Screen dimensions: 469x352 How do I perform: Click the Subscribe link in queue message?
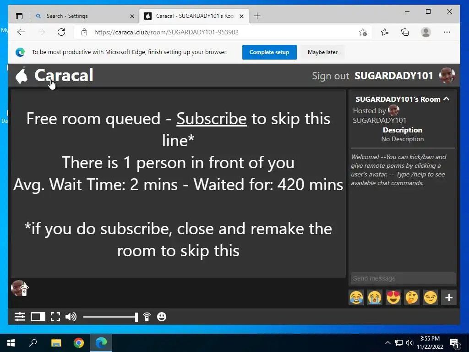[x=212, y=119]
